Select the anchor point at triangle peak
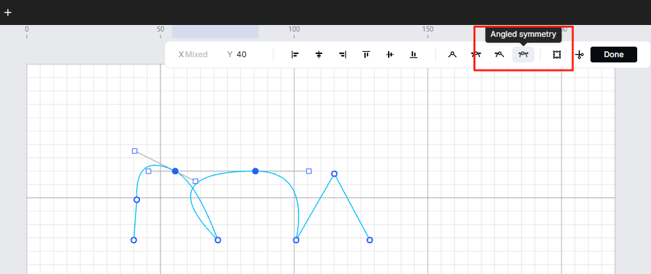651x274 pixels. click(x=334, y=174)
